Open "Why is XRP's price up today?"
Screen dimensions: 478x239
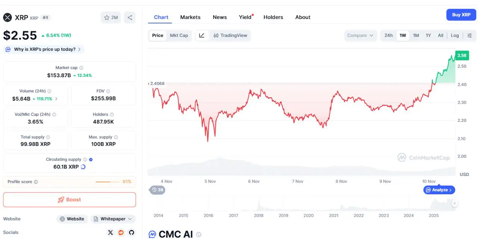44,49
